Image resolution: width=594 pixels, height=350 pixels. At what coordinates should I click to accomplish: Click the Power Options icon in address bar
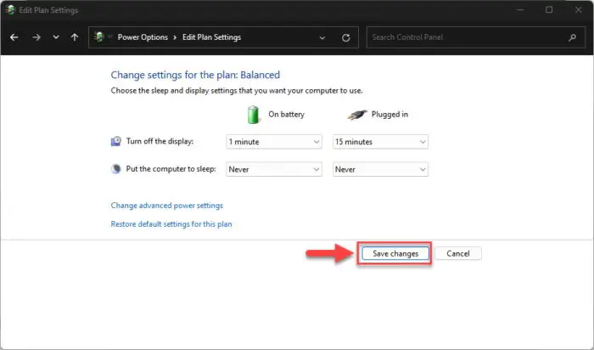tap(99, 37)
